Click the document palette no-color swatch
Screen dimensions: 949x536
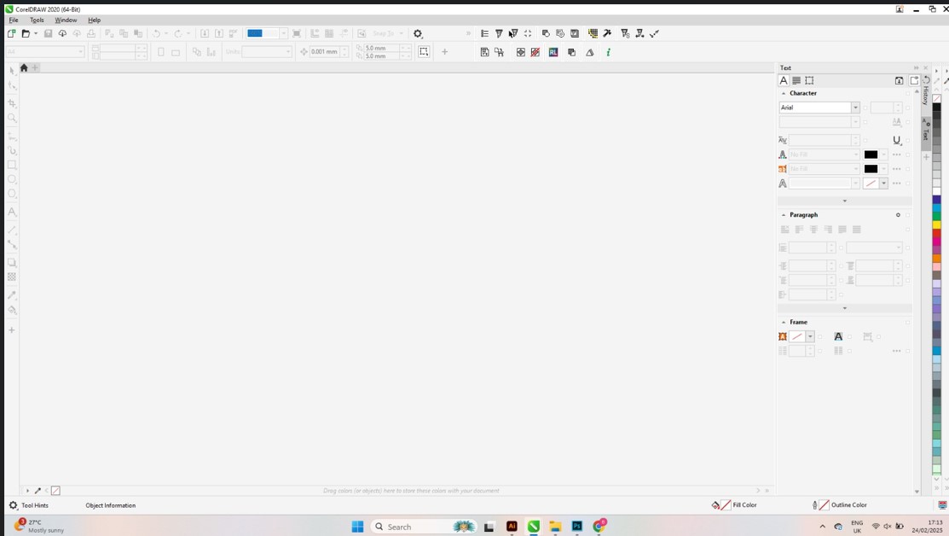click(55, 491)
